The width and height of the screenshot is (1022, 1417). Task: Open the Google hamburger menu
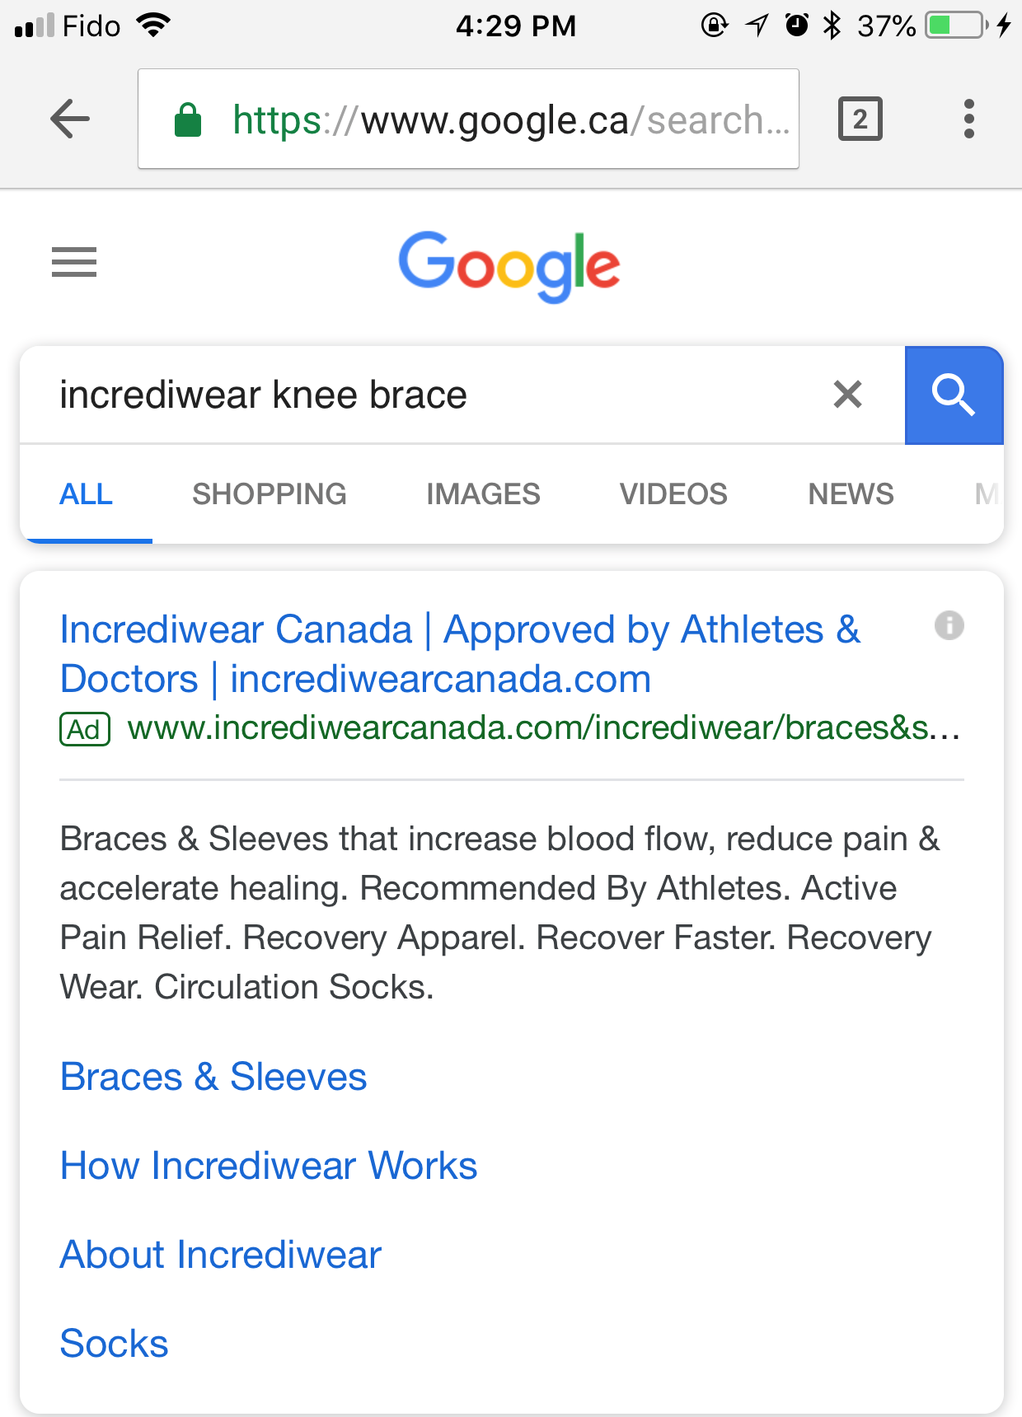[x=74, y=262]
